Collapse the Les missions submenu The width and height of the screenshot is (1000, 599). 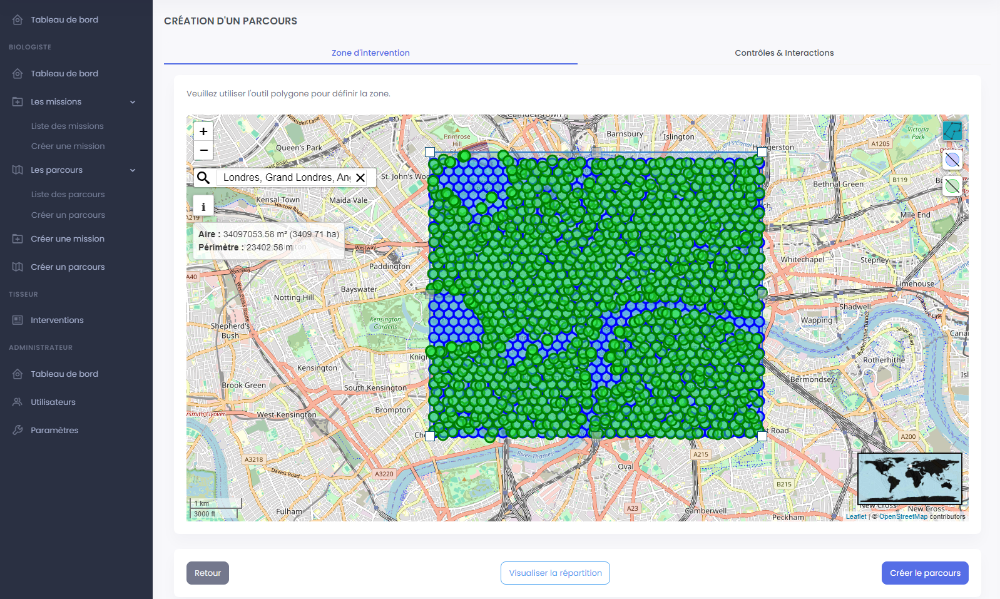[133, 102]
